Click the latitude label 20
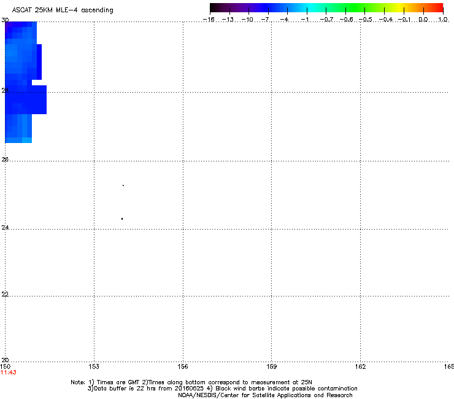Image resolution: width=454 pixels, height=399 pixels. coord(5,360)
